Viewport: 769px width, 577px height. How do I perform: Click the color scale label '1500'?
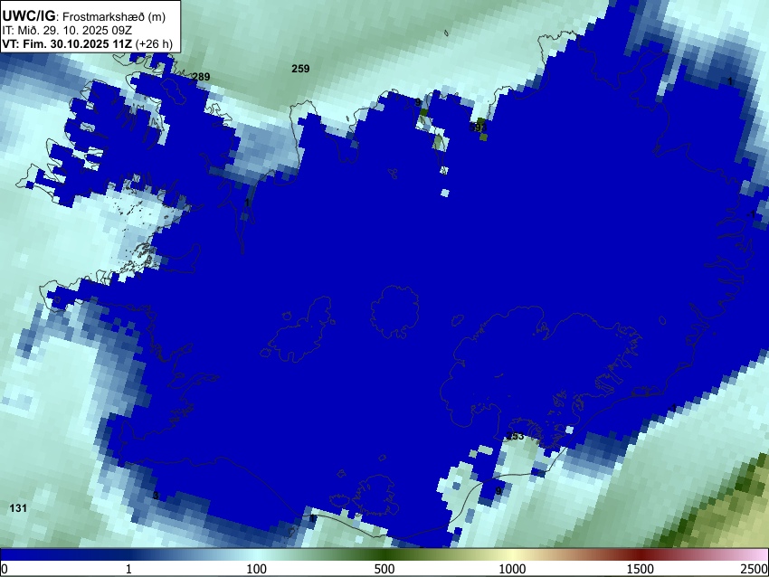(x=641, y=569)
